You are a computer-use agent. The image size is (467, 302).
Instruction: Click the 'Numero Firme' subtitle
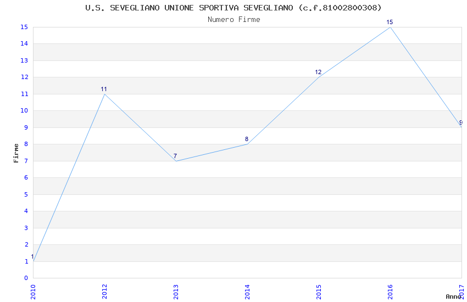pos(234,20)
